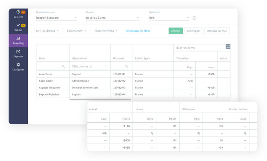Open the Modèle de rapport dropdown
The image size is (267, 161).
pos(56,18)
